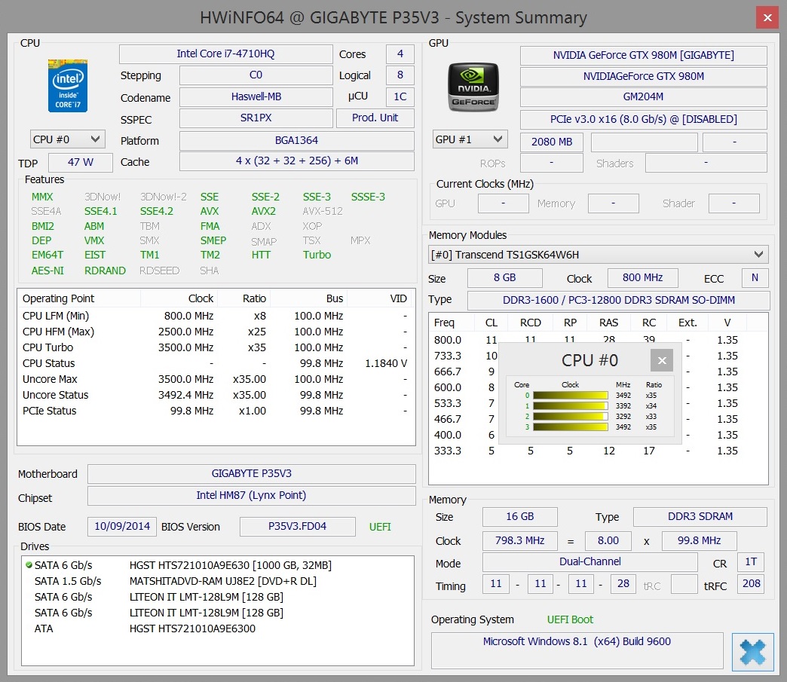Screen dimensions: 787x682
Task: Click the 2080 MB video memory field
Action: point(552,142)
